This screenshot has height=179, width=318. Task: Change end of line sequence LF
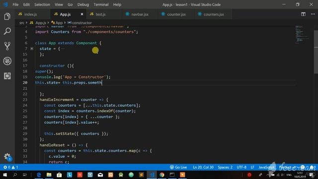pos(252,167)
